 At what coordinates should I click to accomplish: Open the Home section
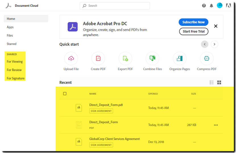coord(26,19)
